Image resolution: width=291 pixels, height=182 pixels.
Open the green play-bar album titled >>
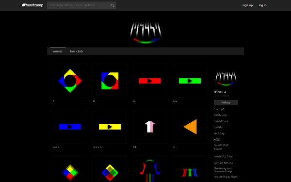(190, 81)
